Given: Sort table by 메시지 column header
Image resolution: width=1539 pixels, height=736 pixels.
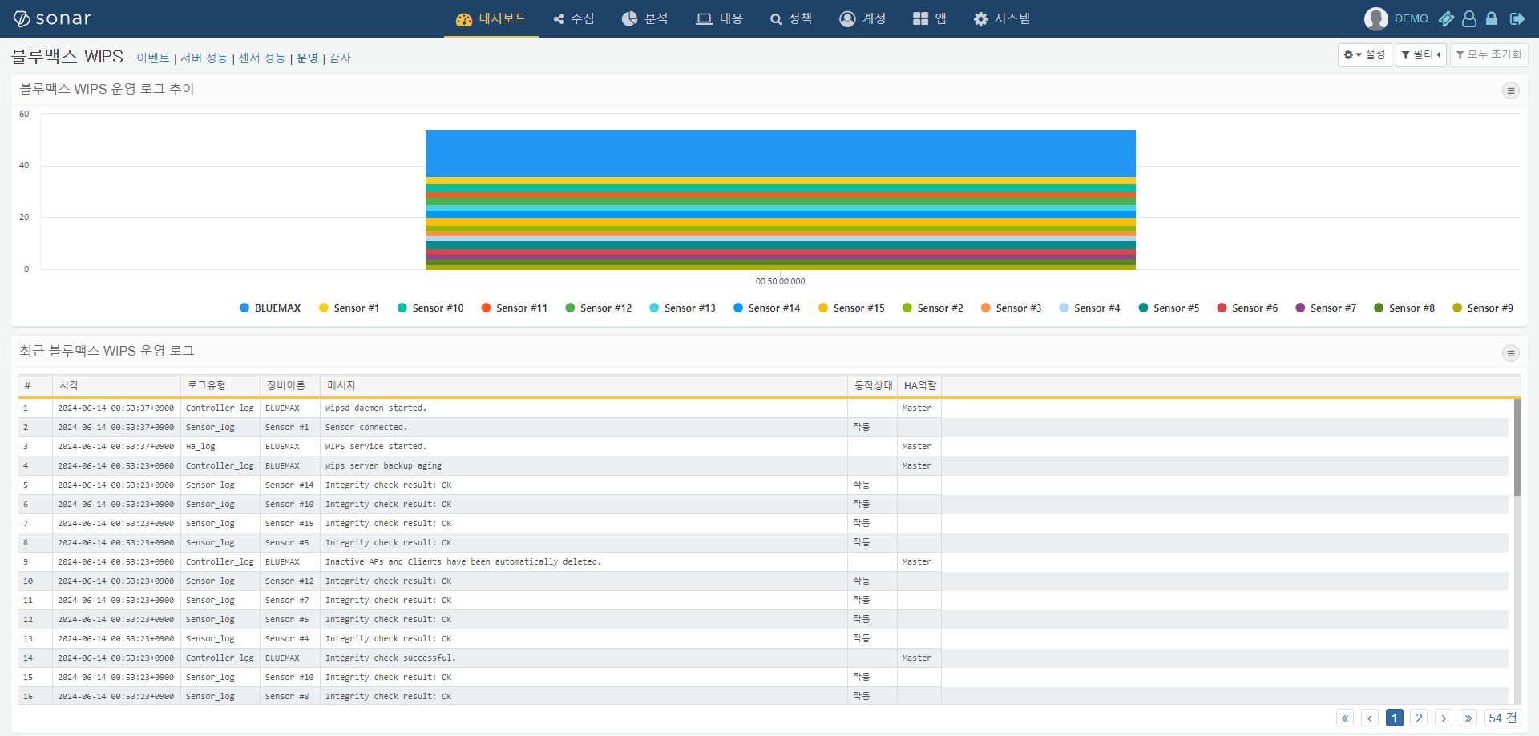Looking at the screenshot, I should (584, 385).
